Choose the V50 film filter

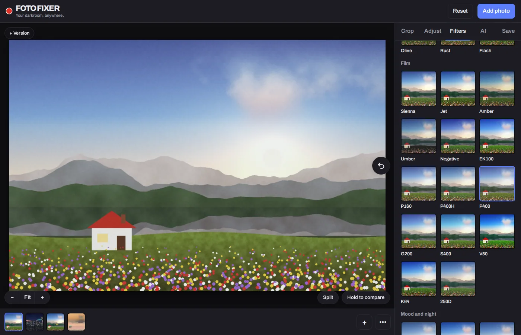tap(497, 231)
